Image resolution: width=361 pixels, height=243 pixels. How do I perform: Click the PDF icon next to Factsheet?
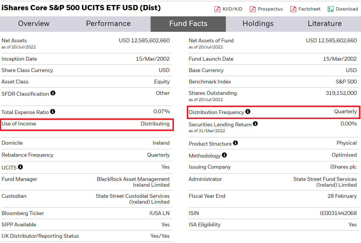[293, 9]
